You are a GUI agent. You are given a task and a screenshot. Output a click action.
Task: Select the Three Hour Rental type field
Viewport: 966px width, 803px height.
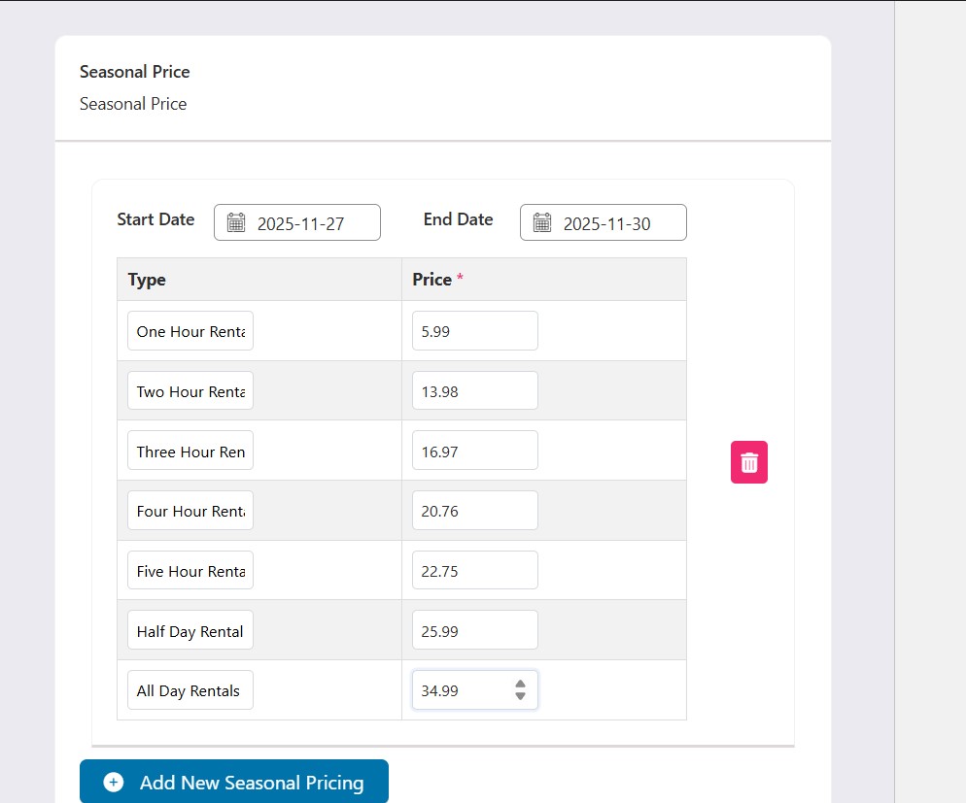(x=190, y=452)
